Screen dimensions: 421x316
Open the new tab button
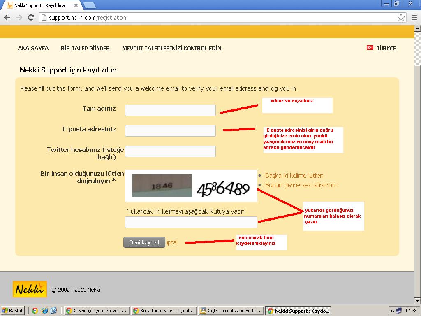click(90, 5)
